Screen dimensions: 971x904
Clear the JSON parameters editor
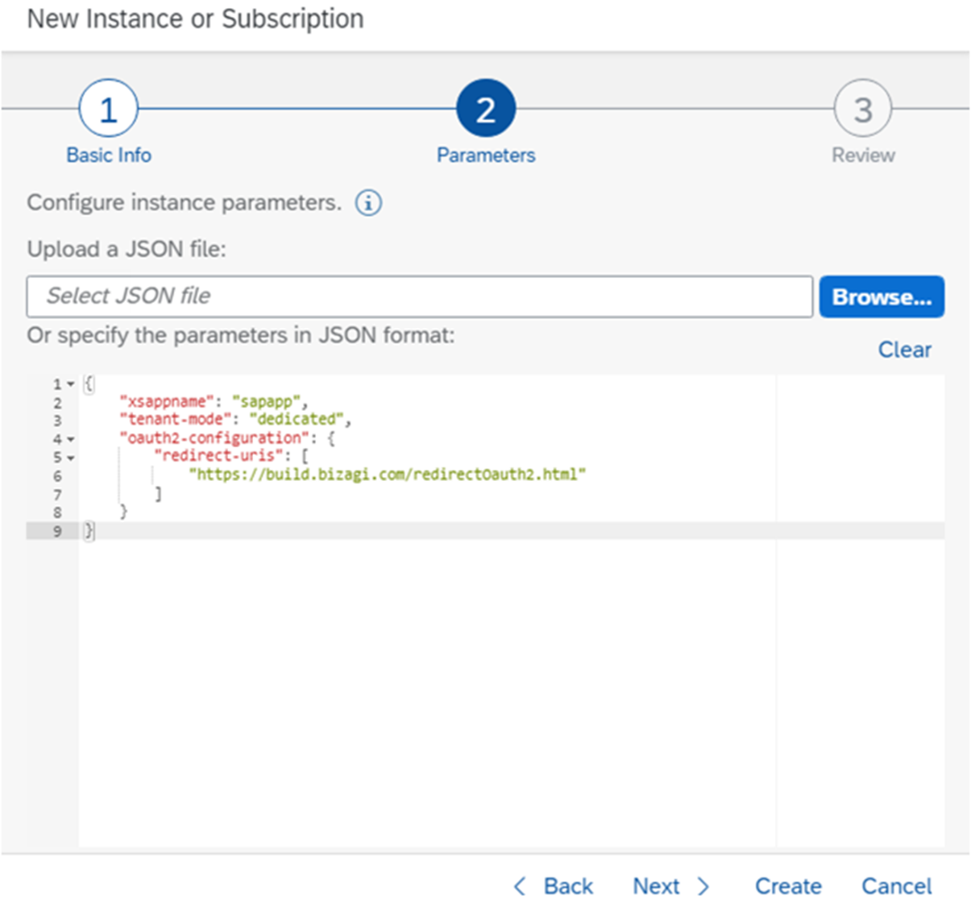point(904,350)
